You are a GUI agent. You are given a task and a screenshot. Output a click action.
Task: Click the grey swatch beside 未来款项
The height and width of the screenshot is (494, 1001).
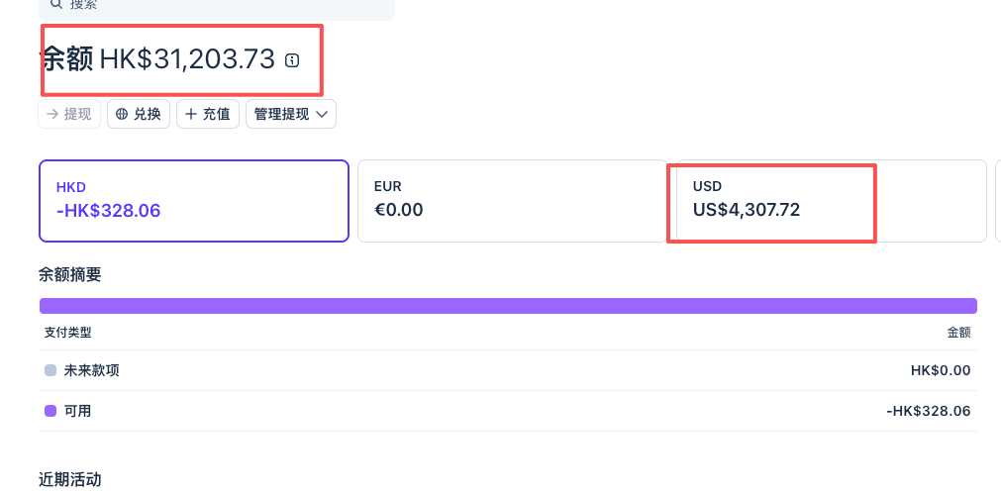[50, 370]
